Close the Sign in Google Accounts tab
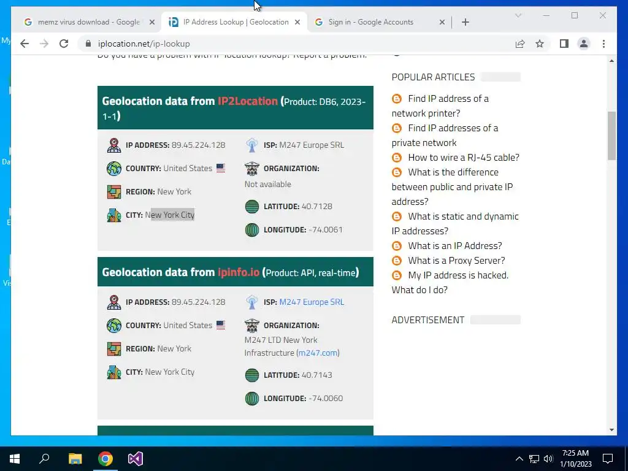The image size is (628, 471). point(442,22)
